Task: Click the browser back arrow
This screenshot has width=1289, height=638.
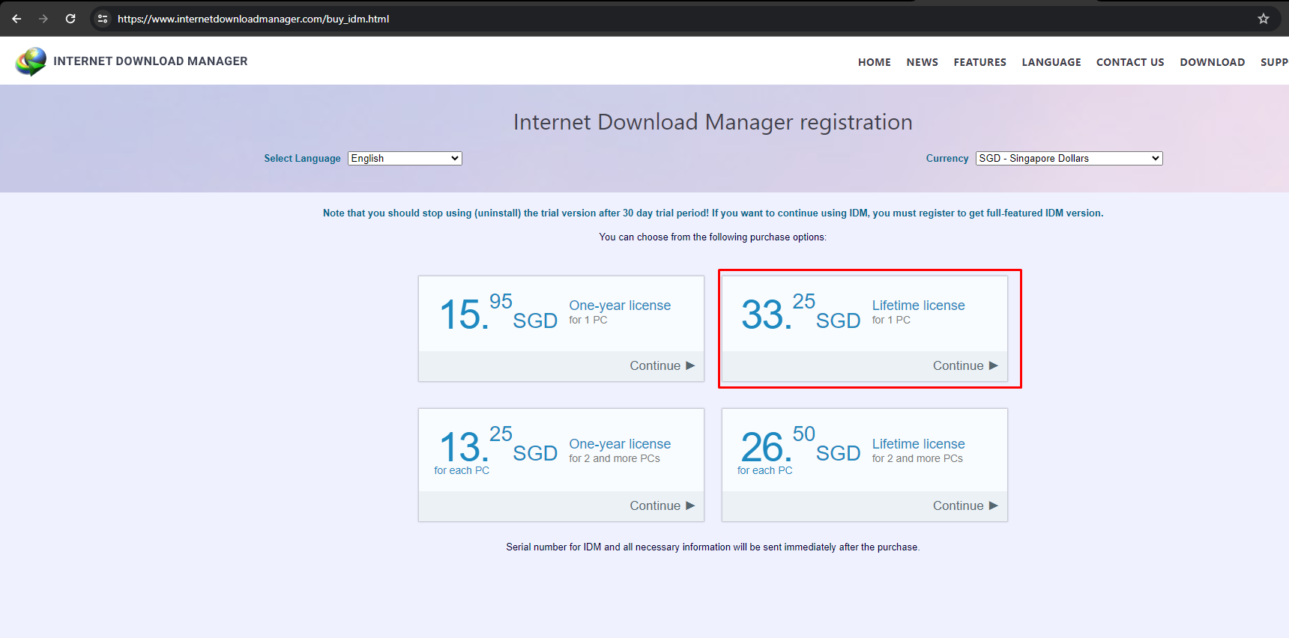Action: [x=16, y=19]
